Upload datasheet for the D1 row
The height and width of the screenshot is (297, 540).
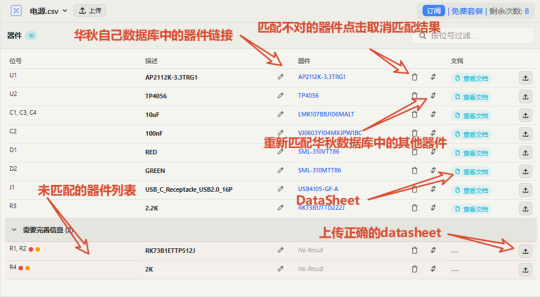[x=525, y=152]
